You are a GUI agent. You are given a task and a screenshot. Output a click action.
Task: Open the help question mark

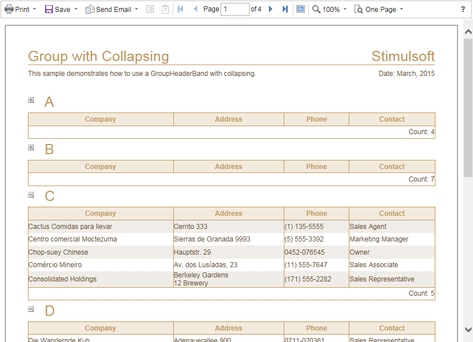click(463, 9)
